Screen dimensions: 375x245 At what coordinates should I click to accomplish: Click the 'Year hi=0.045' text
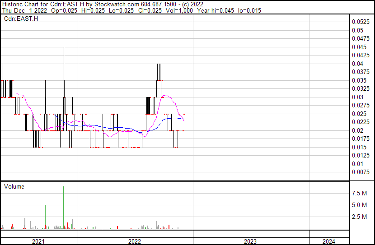[216, 10]
